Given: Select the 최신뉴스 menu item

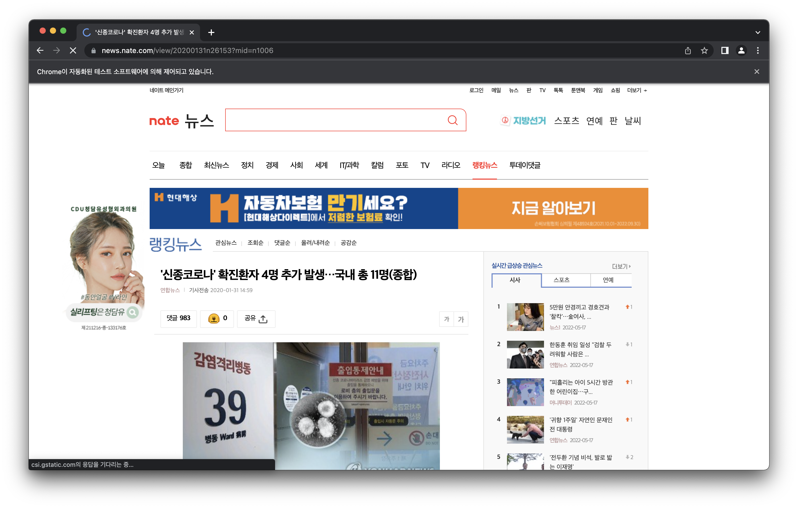Looking at the screenshot, I should (x=216, y=165).
